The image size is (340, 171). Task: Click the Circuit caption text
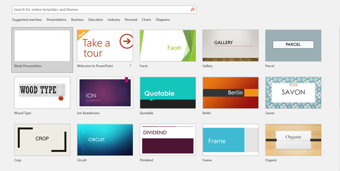(x=82, y=160)
